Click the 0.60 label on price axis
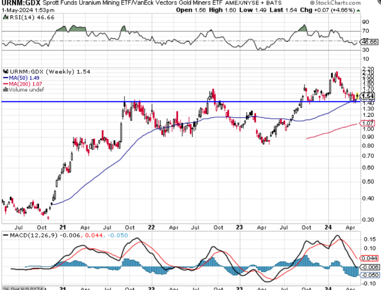 (x=368, y=167)
